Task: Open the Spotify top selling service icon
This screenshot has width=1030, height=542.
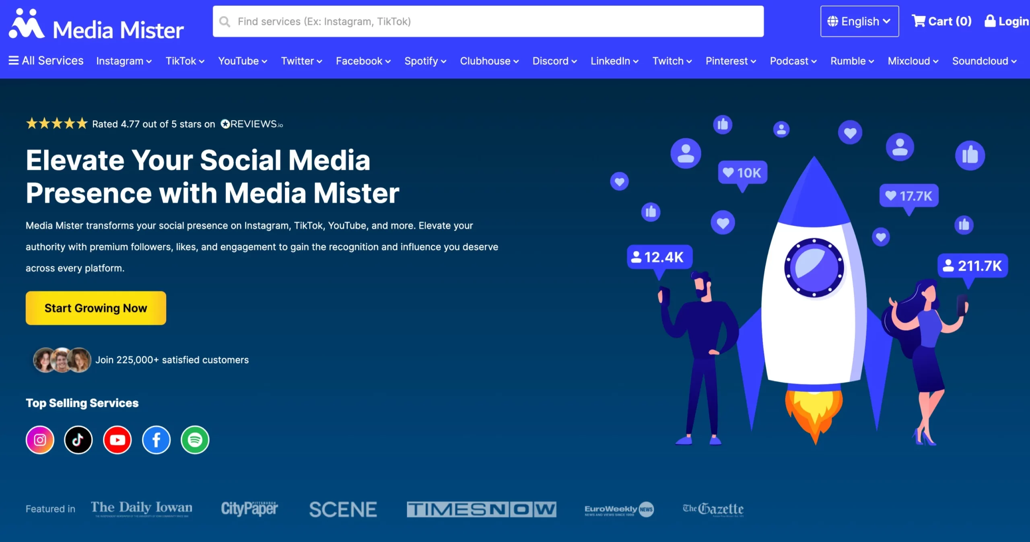Action: 195,440
